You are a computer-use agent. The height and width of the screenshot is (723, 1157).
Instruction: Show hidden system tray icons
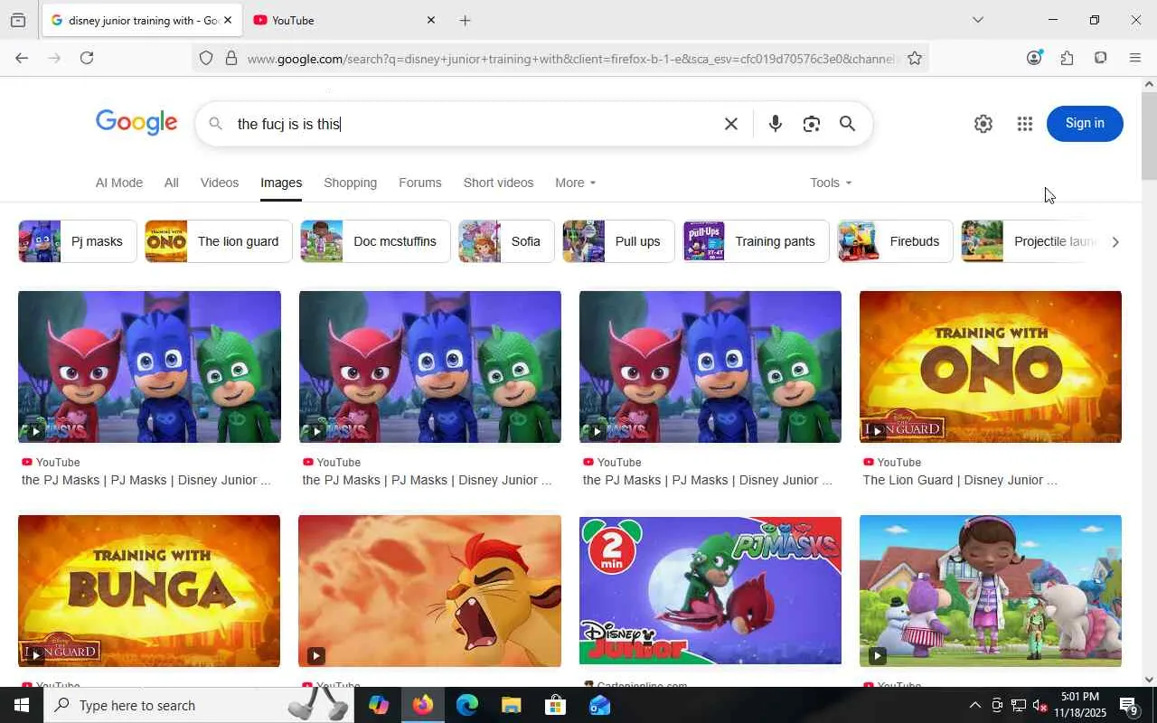pyautogui.click(x=974, y=705)
